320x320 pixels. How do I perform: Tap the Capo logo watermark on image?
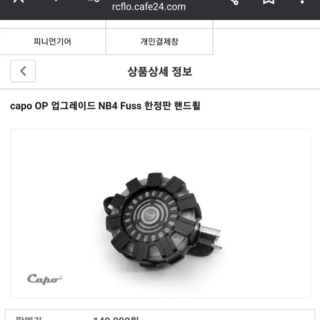click(44, 279)
